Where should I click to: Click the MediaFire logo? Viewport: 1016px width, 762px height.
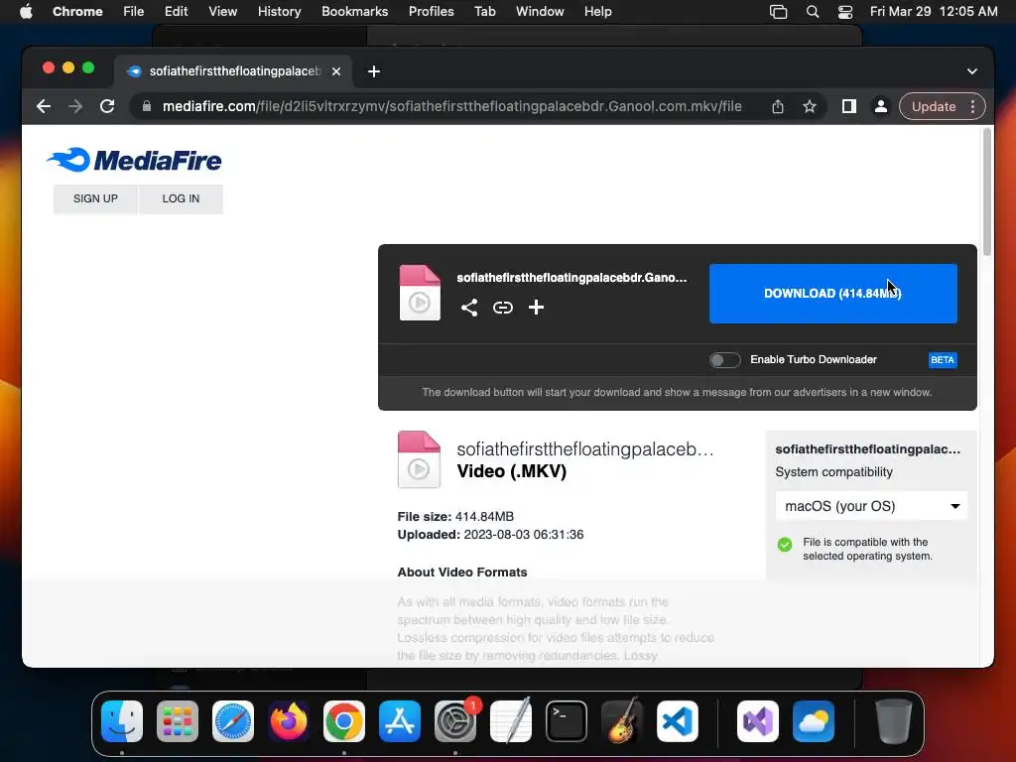pos(134,160)
